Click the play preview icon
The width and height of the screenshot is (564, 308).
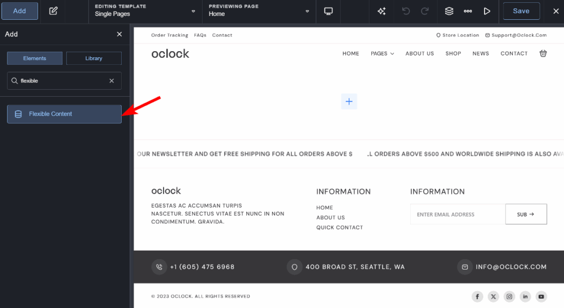tap(486, 11)
